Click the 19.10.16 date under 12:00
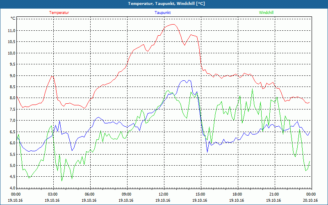 (x=163, y=200)
